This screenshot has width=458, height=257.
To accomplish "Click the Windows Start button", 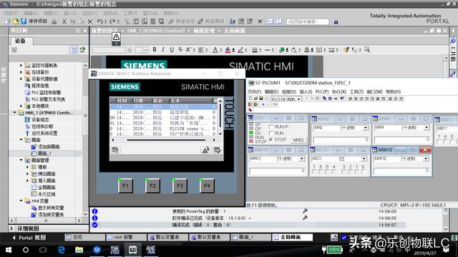I will (9, 250).
